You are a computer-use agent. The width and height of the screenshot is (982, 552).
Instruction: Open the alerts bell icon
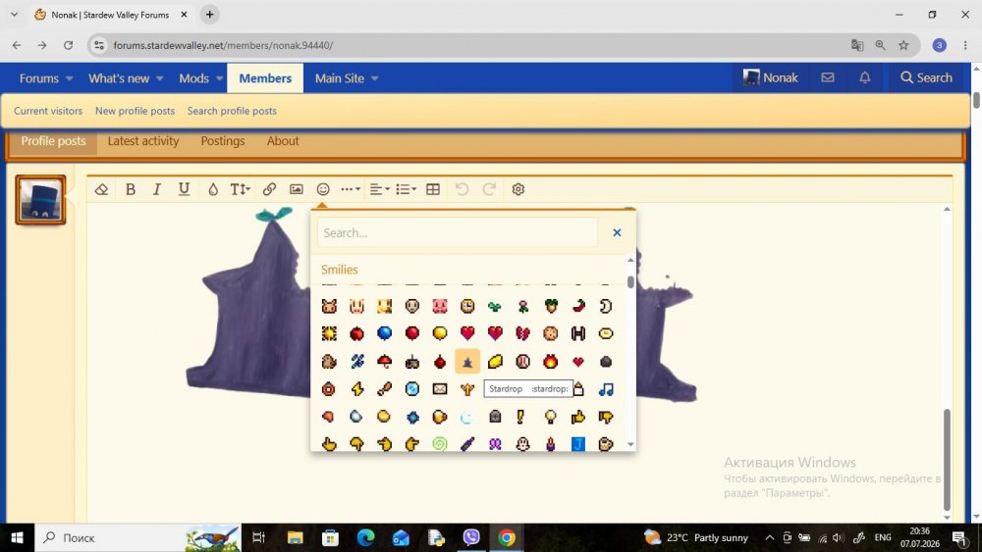865,77
